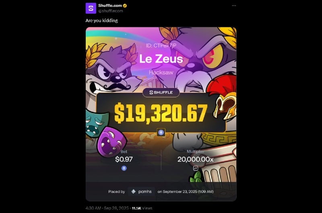Click the Shuffle.com purple profile avatar

point(91,8)
